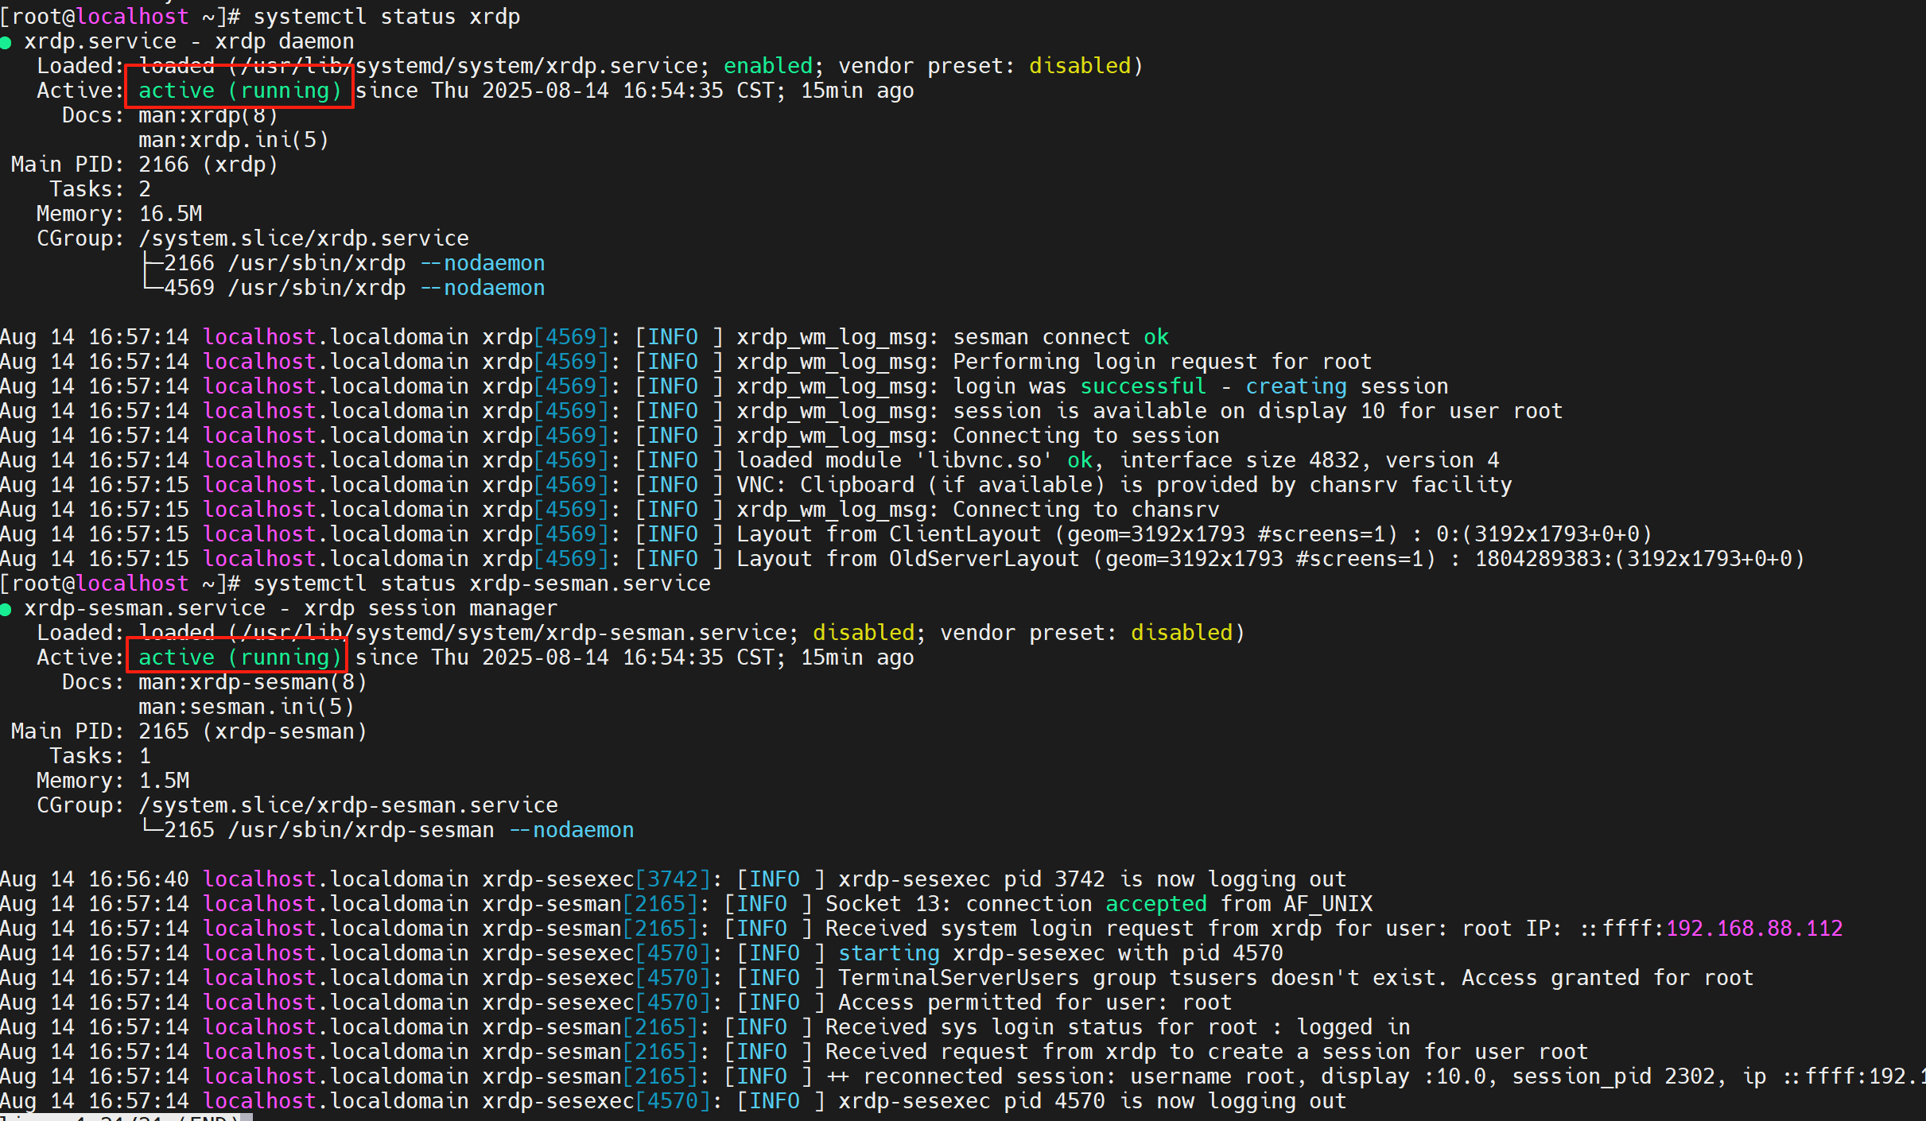
Task: Click the Memory value 16.5M
Action: (170, 214)
